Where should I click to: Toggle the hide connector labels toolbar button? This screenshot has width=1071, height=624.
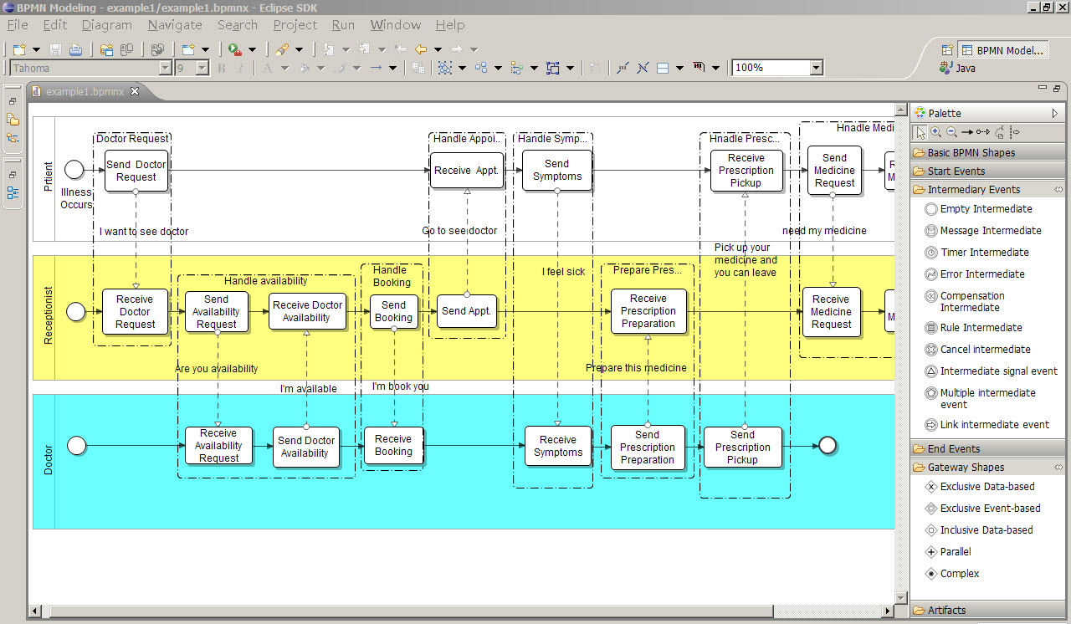point(643,68)
